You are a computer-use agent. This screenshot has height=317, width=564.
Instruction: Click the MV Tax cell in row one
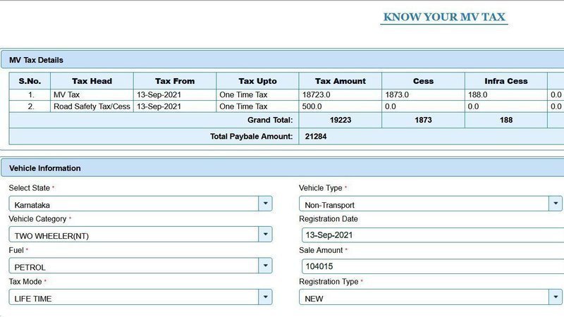92,94
